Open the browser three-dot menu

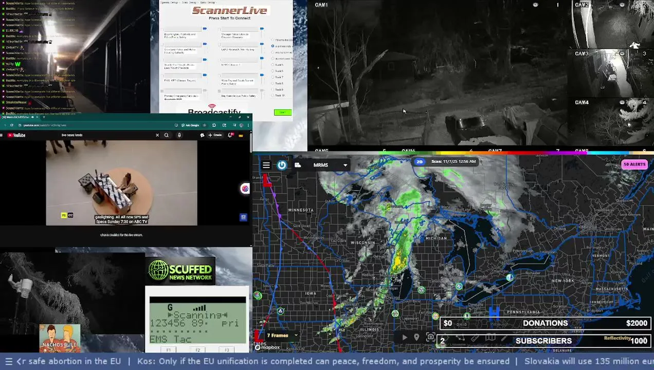point(248,125)
